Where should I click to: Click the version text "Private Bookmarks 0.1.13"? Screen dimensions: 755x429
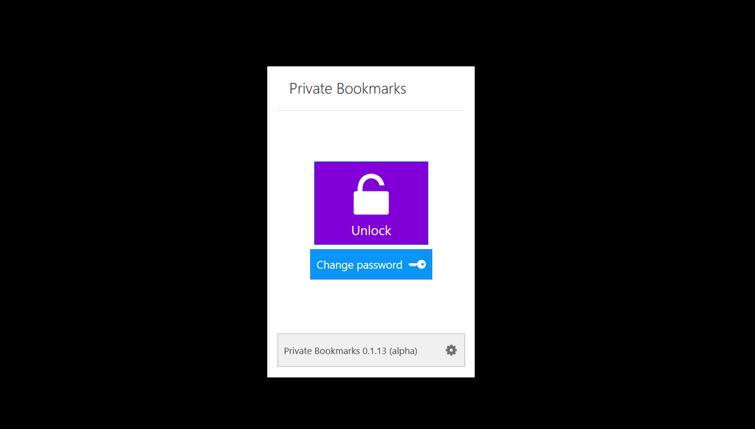pos(335,351)
